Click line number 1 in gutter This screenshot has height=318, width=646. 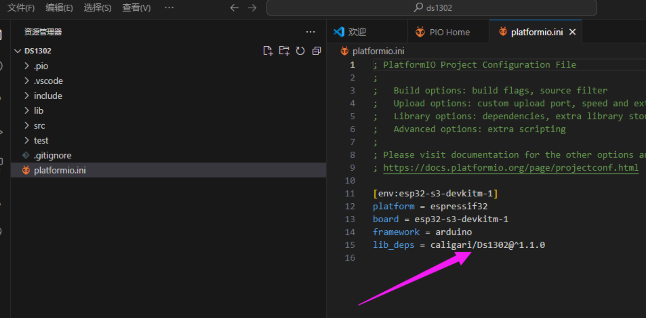[x=352, y=65]
